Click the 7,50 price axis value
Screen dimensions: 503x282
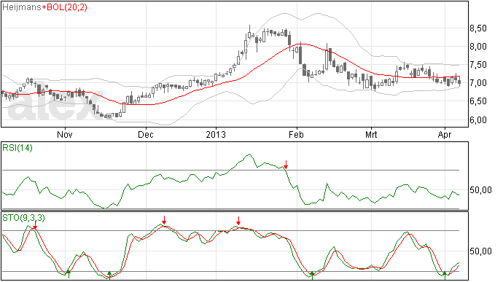point(478,65)
